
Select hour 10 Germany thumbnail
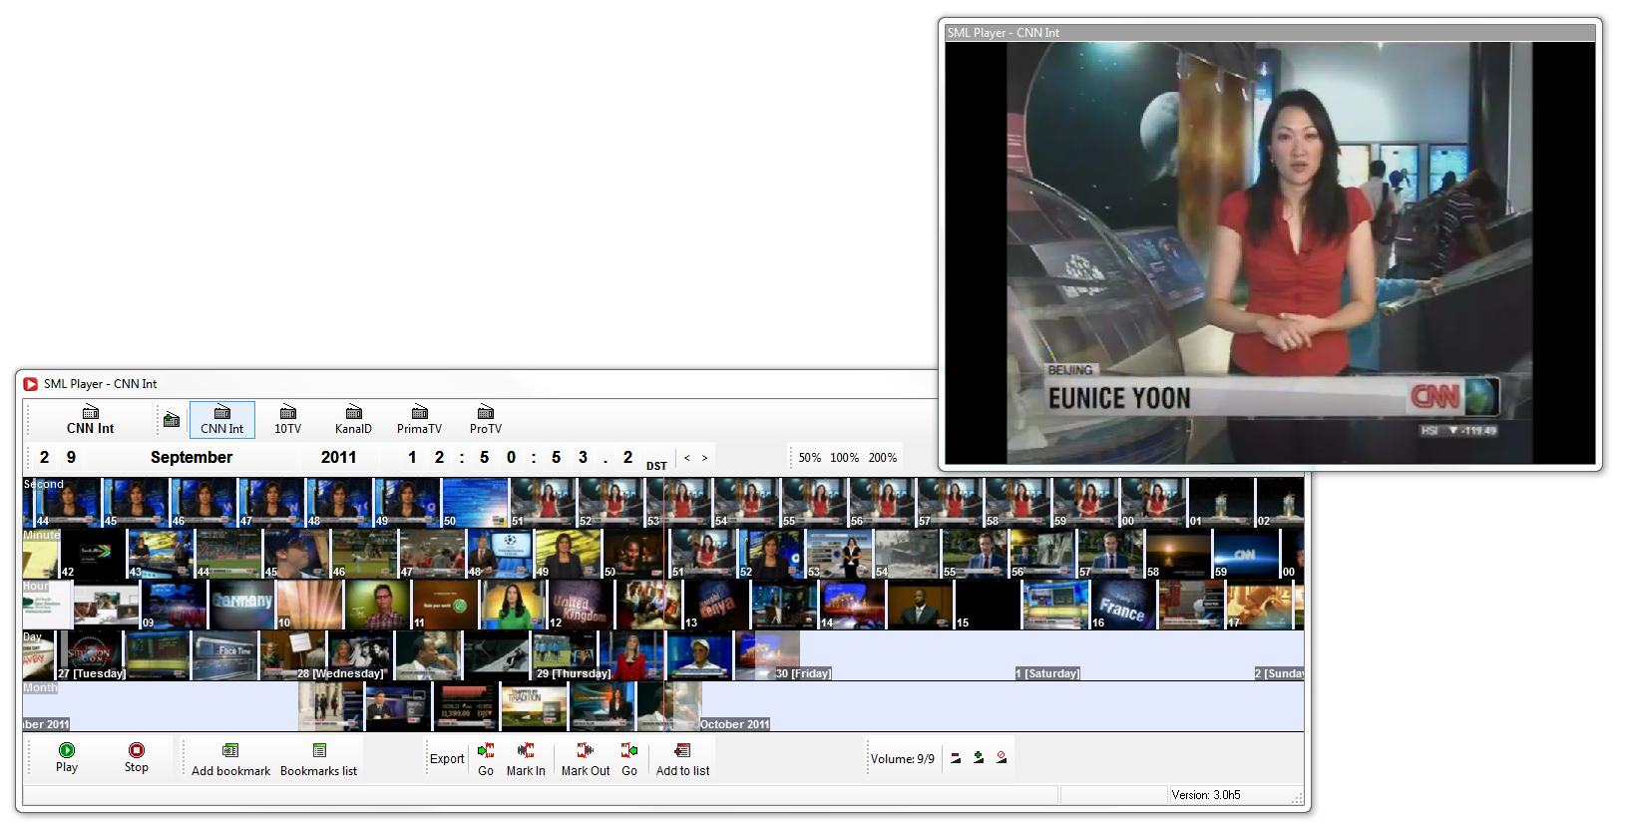click(241, 604)
